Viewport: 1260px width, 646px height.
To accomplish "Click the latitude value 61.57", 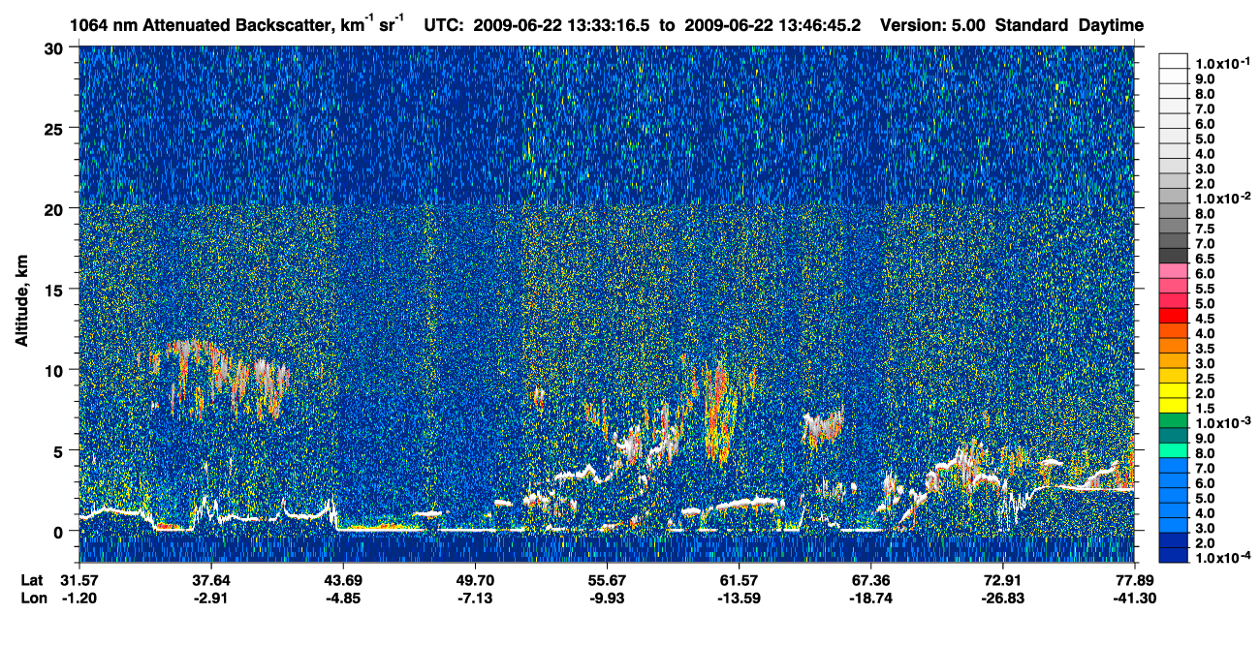I will 739,579.
